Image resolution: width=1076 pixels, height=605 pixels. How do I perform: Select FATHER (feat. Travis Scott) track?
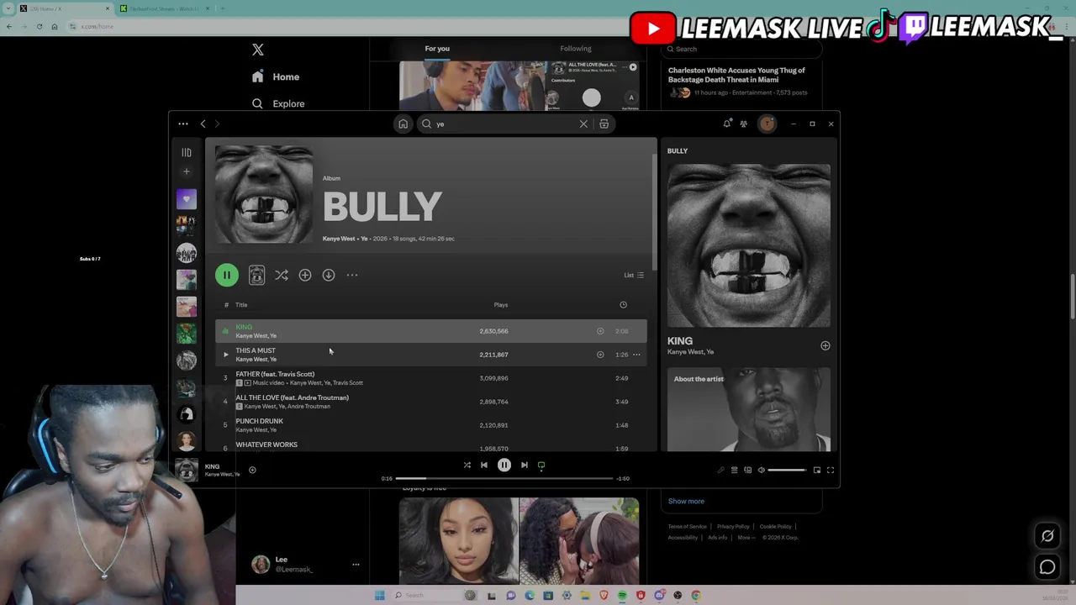tap(431, 378)
